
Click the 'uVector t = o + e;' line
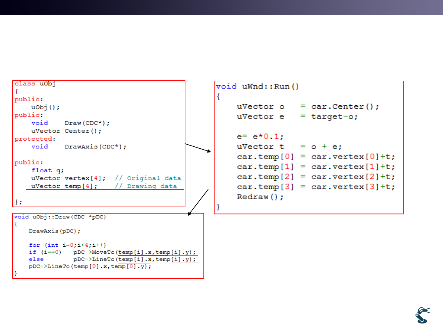pyautogui.click(x=289, y=147)
